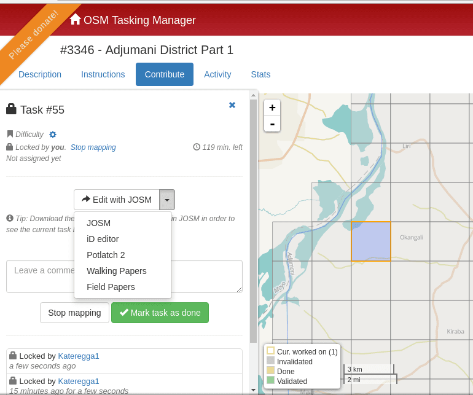Click the lock icon next to Task #55

coord(11,109)
